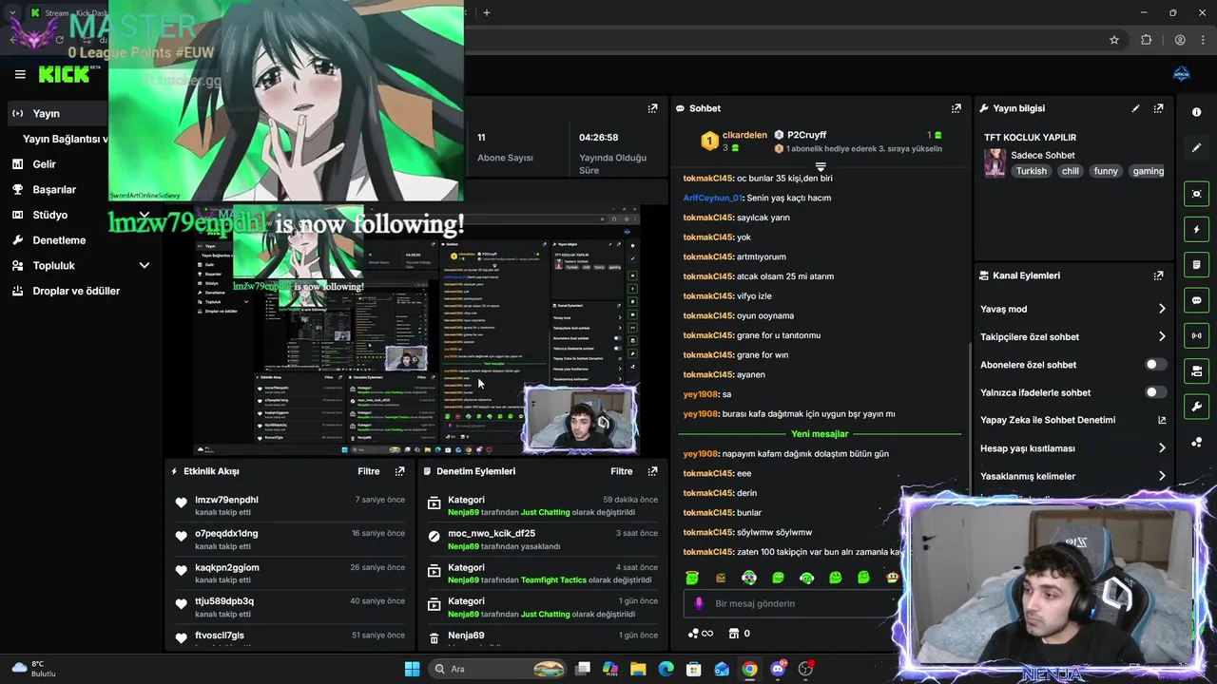
Task: Open a new browser tab with plus button
Action: click(x=486, y=12)
